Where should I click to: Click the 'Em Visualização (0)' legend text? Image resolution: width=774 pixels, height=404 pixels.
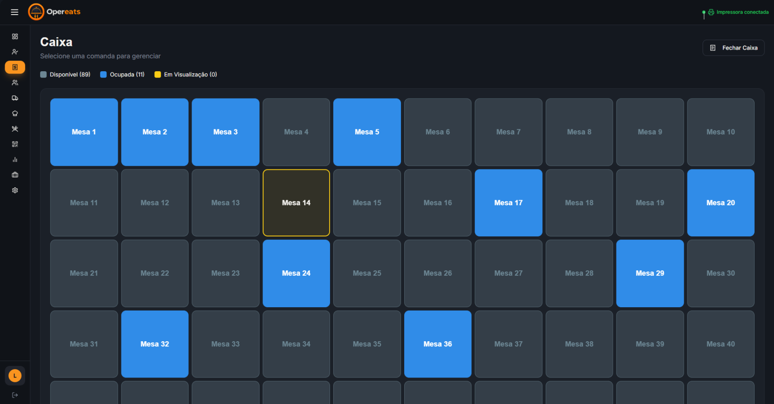point(191,75)
